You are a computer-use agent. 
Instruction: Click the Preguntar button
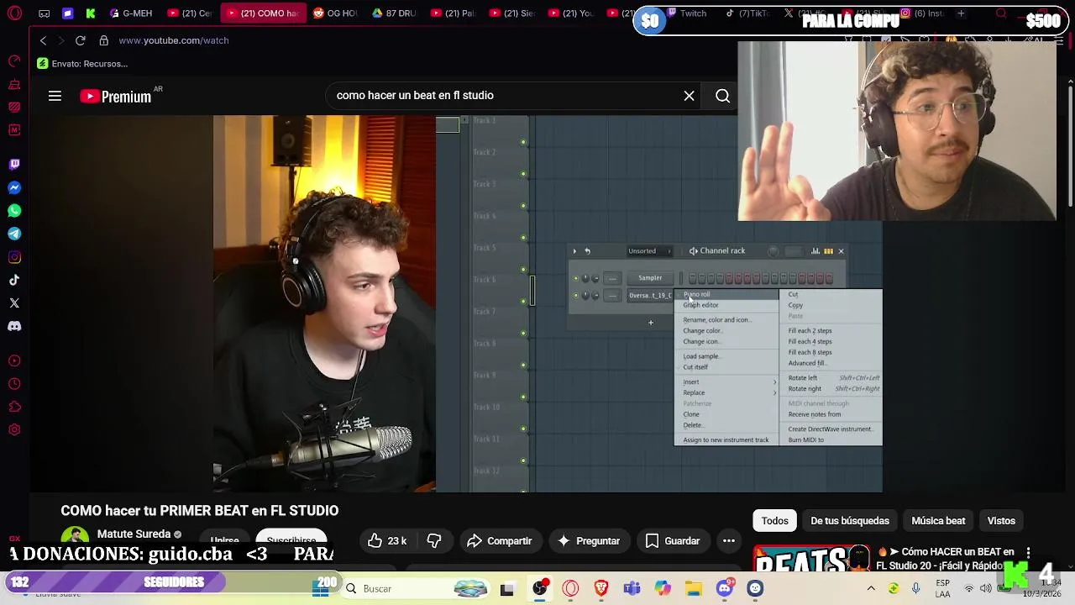[589, 541]
